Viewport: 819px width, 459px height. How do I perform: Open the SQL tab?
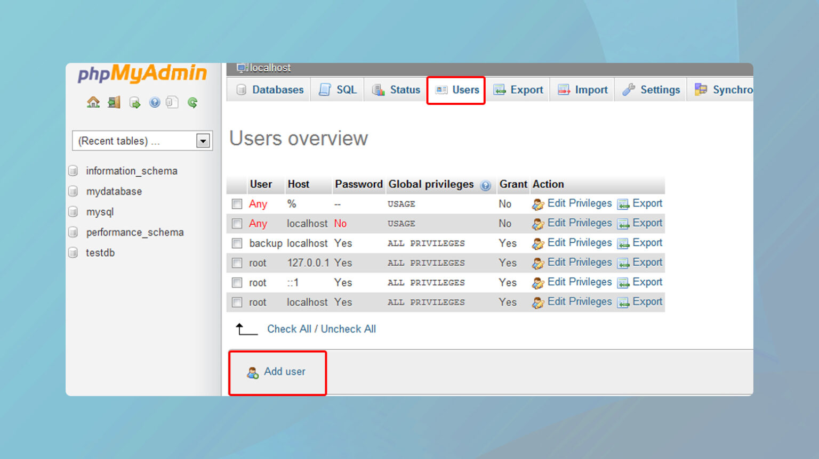[x=345, y=89]
